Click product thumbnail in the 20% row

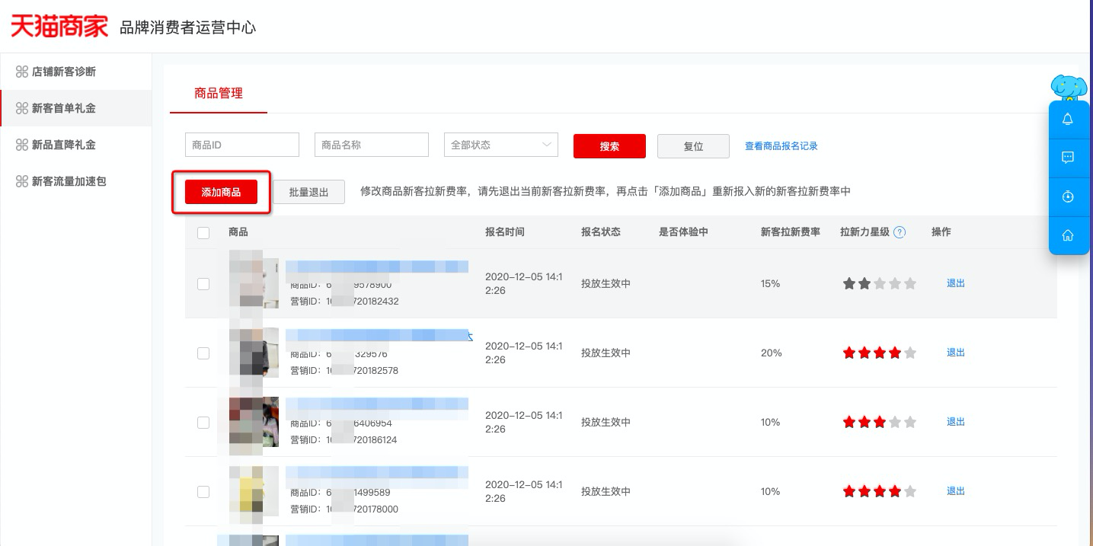click(254, 353)
